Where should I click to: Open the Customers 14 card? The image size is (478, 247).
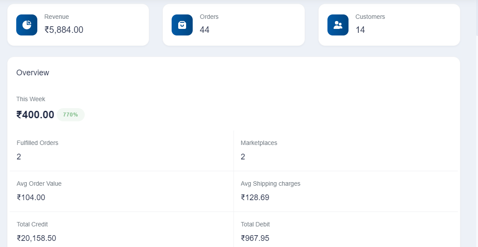389,25
